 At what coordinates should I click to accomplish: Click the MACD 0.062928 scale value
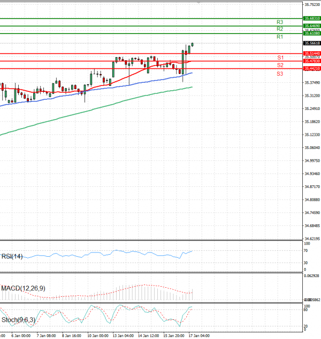click(x=311, y=276)
